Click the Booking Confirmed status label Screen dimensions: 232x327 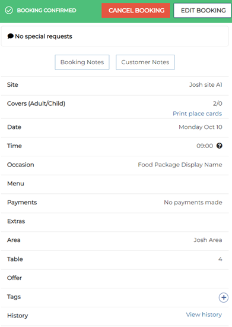47,11
